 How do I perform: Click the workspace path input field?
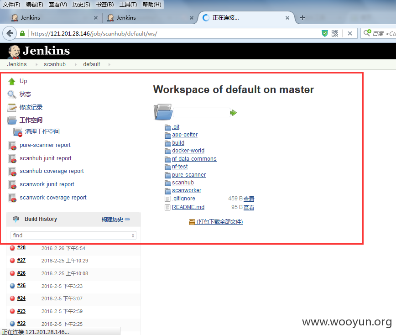click(x=202, y=112)
